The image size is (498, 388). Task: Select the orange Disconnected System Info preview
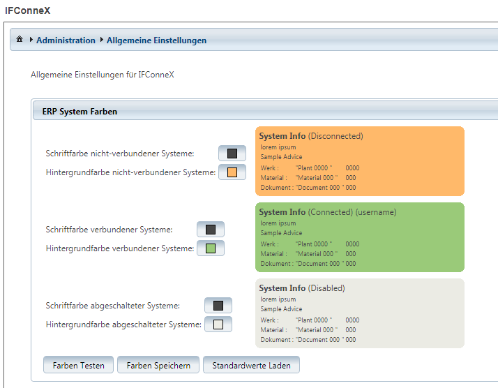359,161
